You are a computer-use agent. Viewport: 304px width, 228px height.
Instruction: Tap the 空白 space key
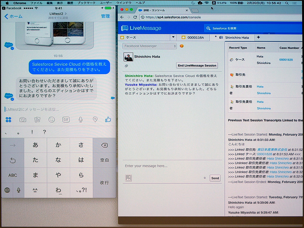point(104,160)
